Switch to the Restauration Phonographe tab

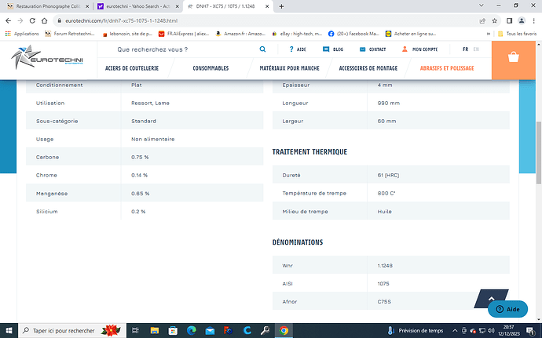pyautogui.click(x=49, y=6)
